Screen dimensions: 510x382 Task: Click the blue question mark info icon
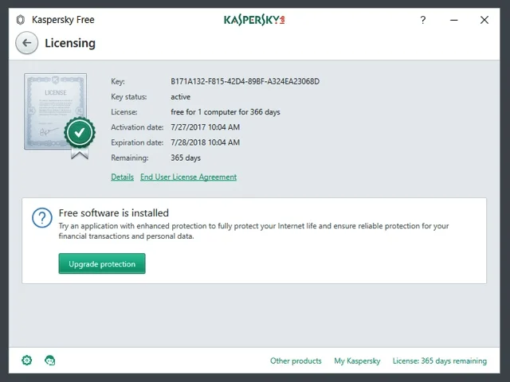pyautogui.click(x=42, y=217)
